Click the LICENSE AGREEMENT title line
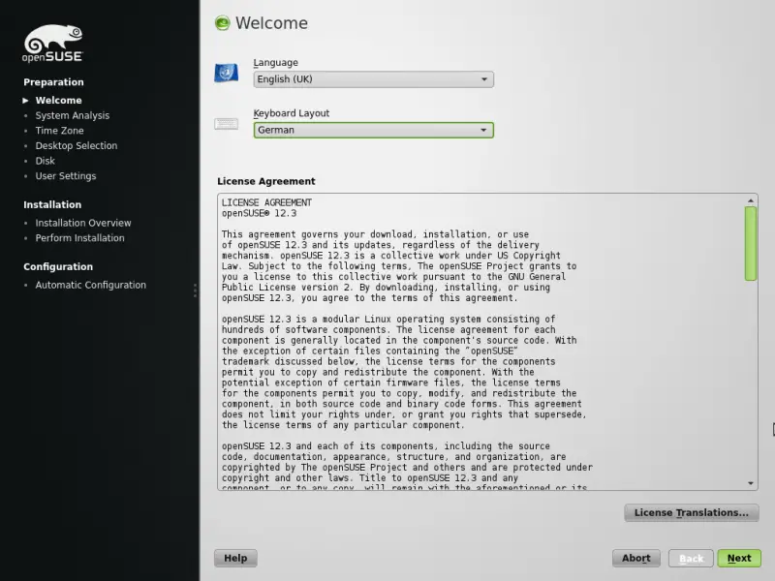This screenshot has height=581, width=775. (x=266, y=202)
